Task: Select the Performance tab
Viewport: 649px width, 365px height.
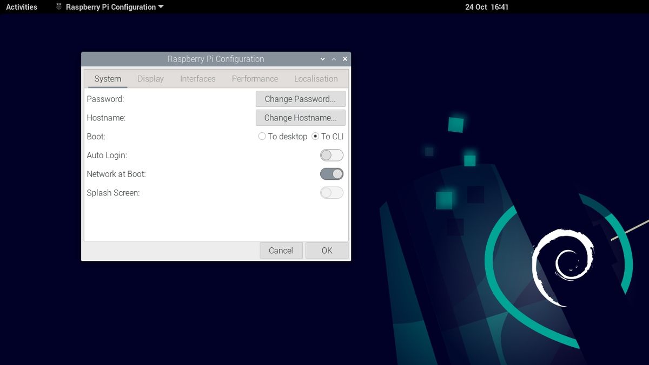Action: (x=254, y=78)
